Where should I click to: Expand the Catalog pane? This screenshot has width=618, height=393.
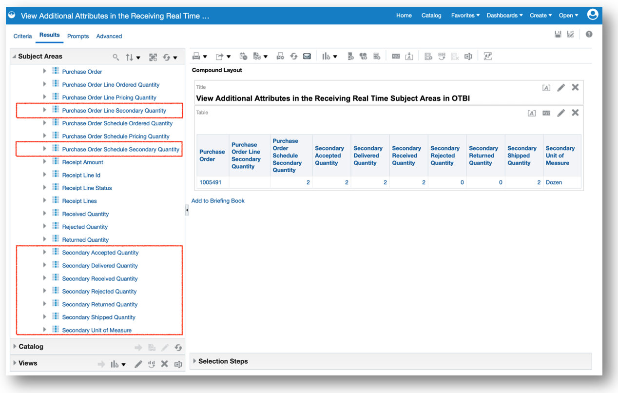[15, 347]
